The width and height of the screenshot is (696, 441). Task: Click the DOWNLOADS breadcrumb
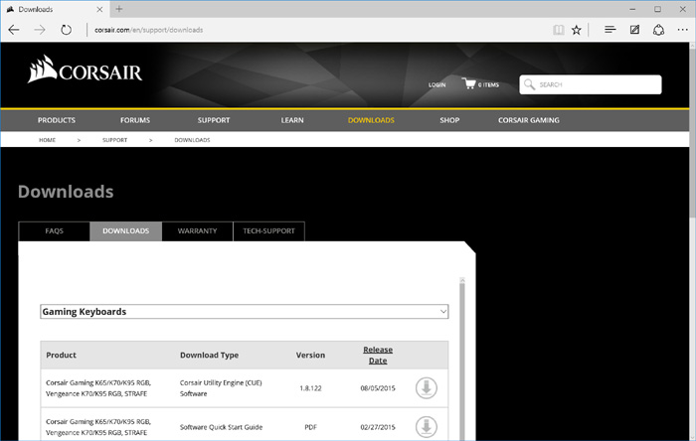click(x=192, y=140)
